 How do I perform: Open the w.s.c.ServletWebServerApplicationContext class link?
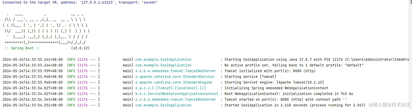(x=177, y=94)
